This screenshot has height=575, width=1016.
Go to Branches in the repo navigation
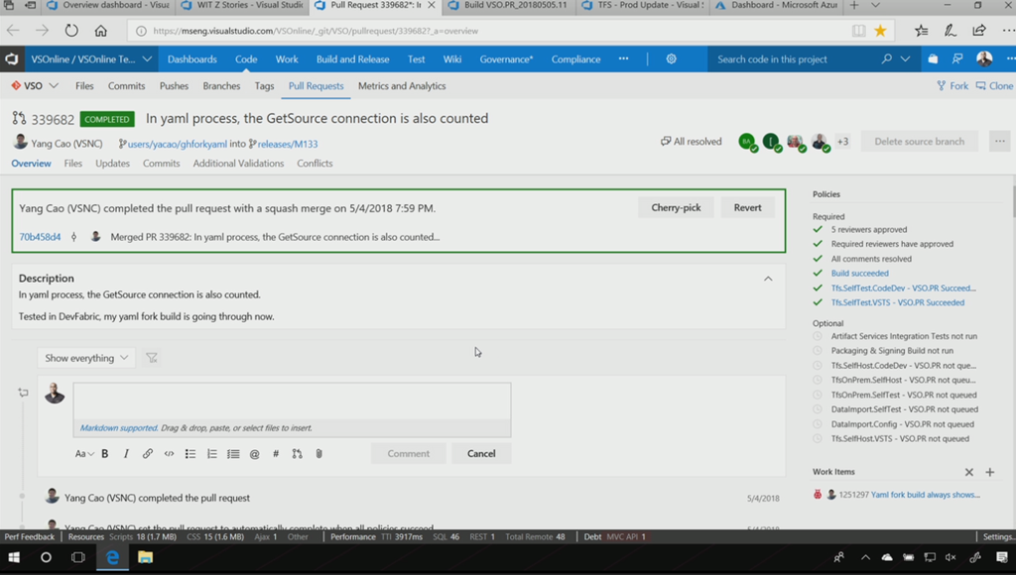(x=221, y=85)
